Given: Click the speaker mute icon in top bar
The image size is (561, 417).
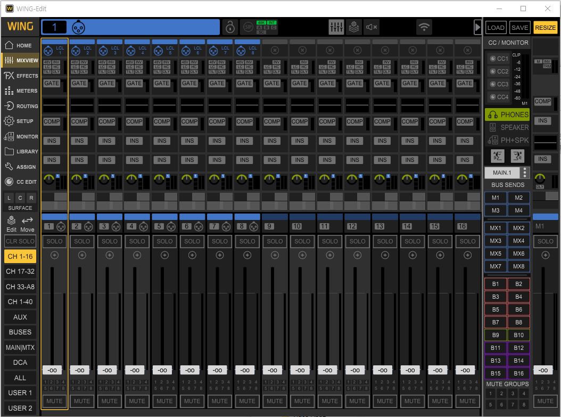Looking at the screenshot, I should [372, 27].
